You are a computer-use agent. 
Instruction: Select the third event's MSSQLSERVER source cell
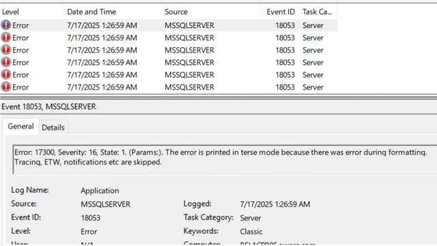coord(189,50)
